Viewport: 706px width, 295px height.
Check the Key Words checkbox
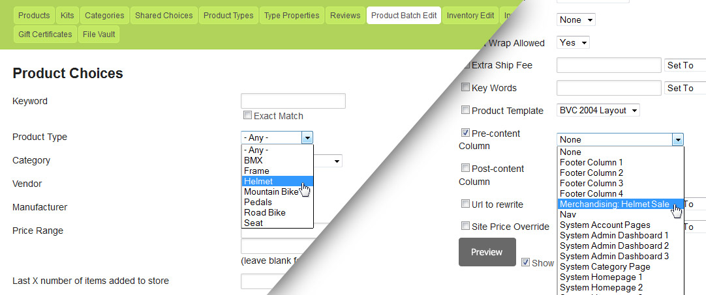click(x=466, y=87)
